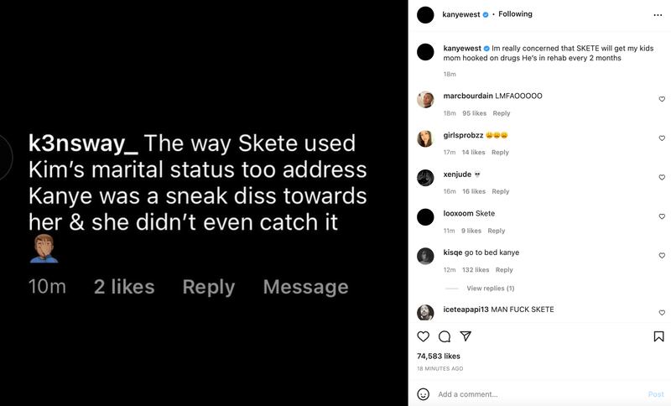Reply to kisqe's go to bed kanye
The height and width of the screenshot is (406, 671).
pyautogui.click(x=504, y=270)
